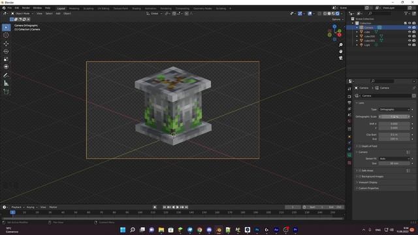Select the Rotate tool

[x=6, y=51]
